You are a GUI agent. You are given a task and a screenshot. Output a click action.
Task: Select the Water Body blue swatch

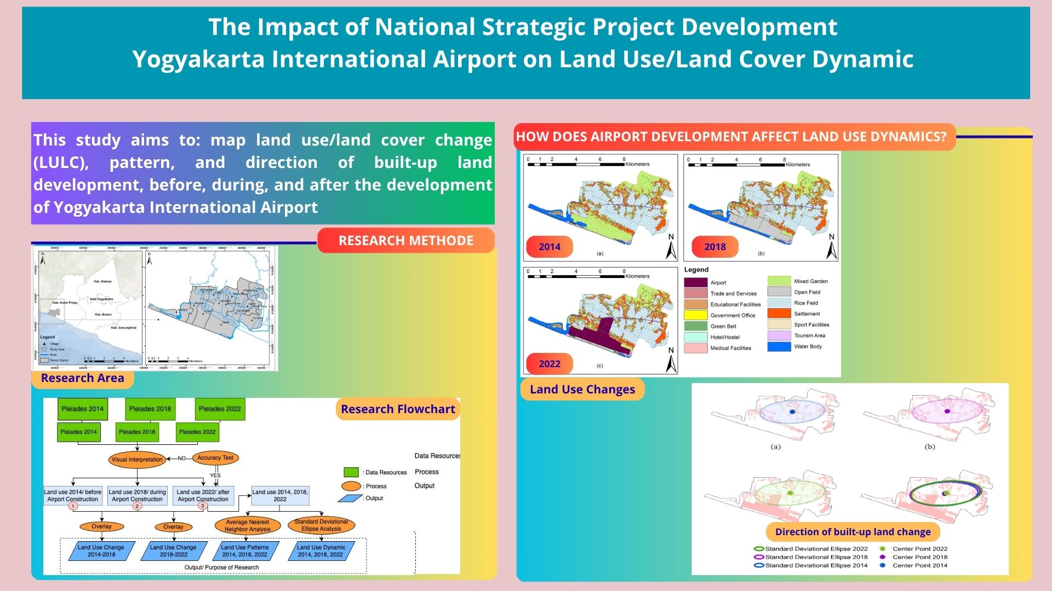779,346
